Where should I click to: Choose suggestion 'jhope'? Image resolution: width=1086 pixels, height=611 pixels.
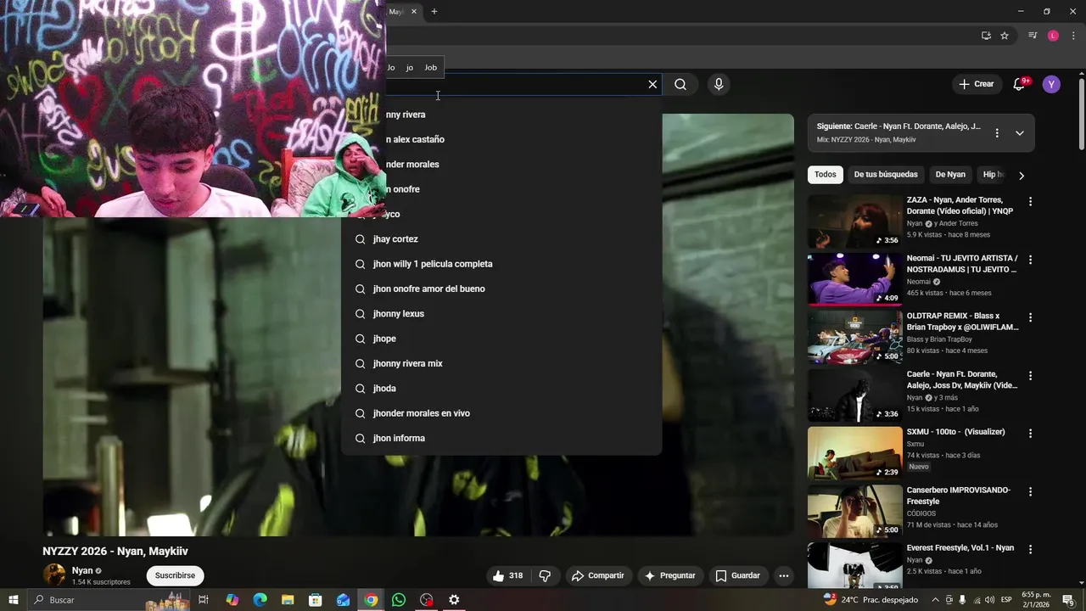tap(501, 339)
